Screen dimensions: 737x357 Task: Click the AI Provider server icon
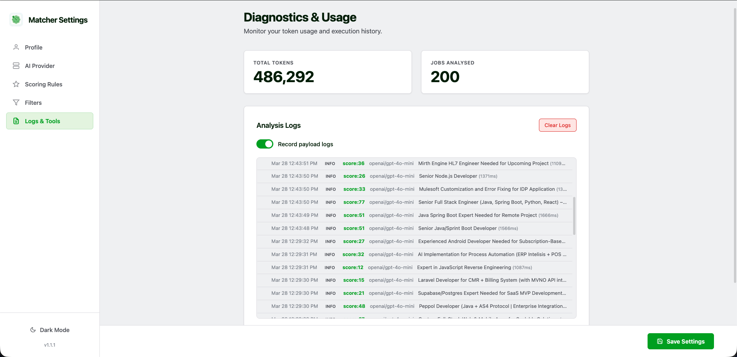(x=16, y=66)
